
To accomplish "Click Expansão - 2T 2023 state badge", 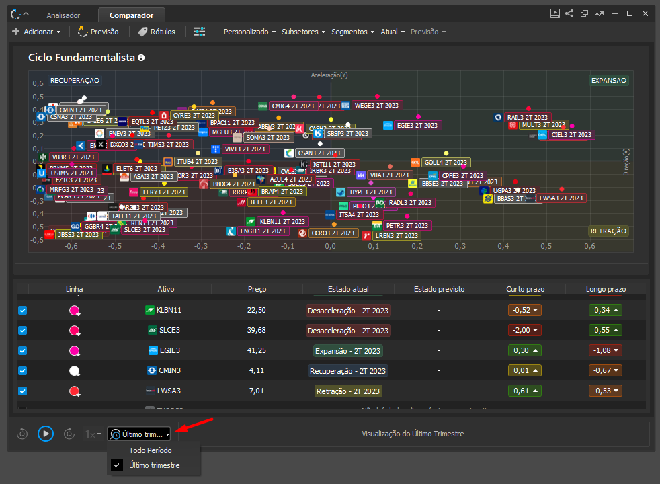I will click(347, 351).
